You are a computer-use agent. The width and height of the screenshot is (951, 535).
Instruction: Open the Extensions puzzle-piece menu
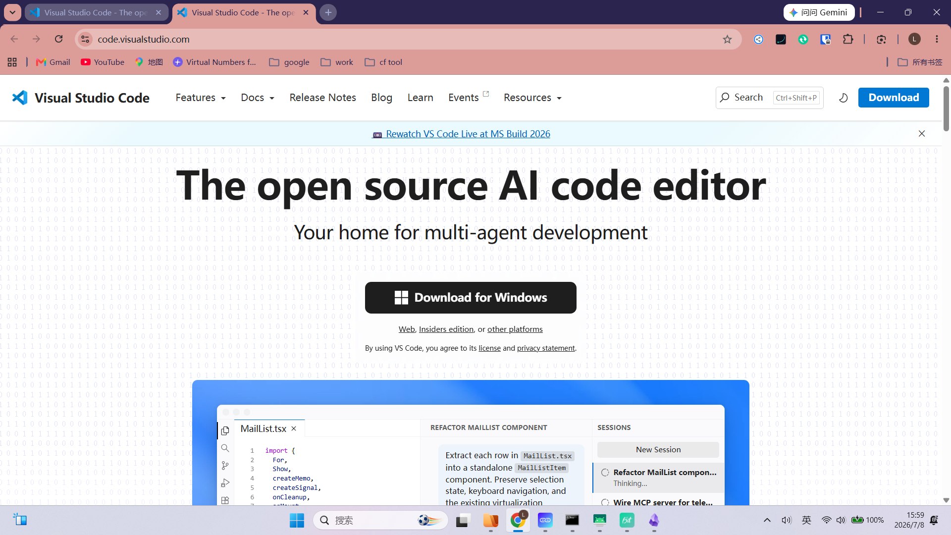[x=848, y=39]
